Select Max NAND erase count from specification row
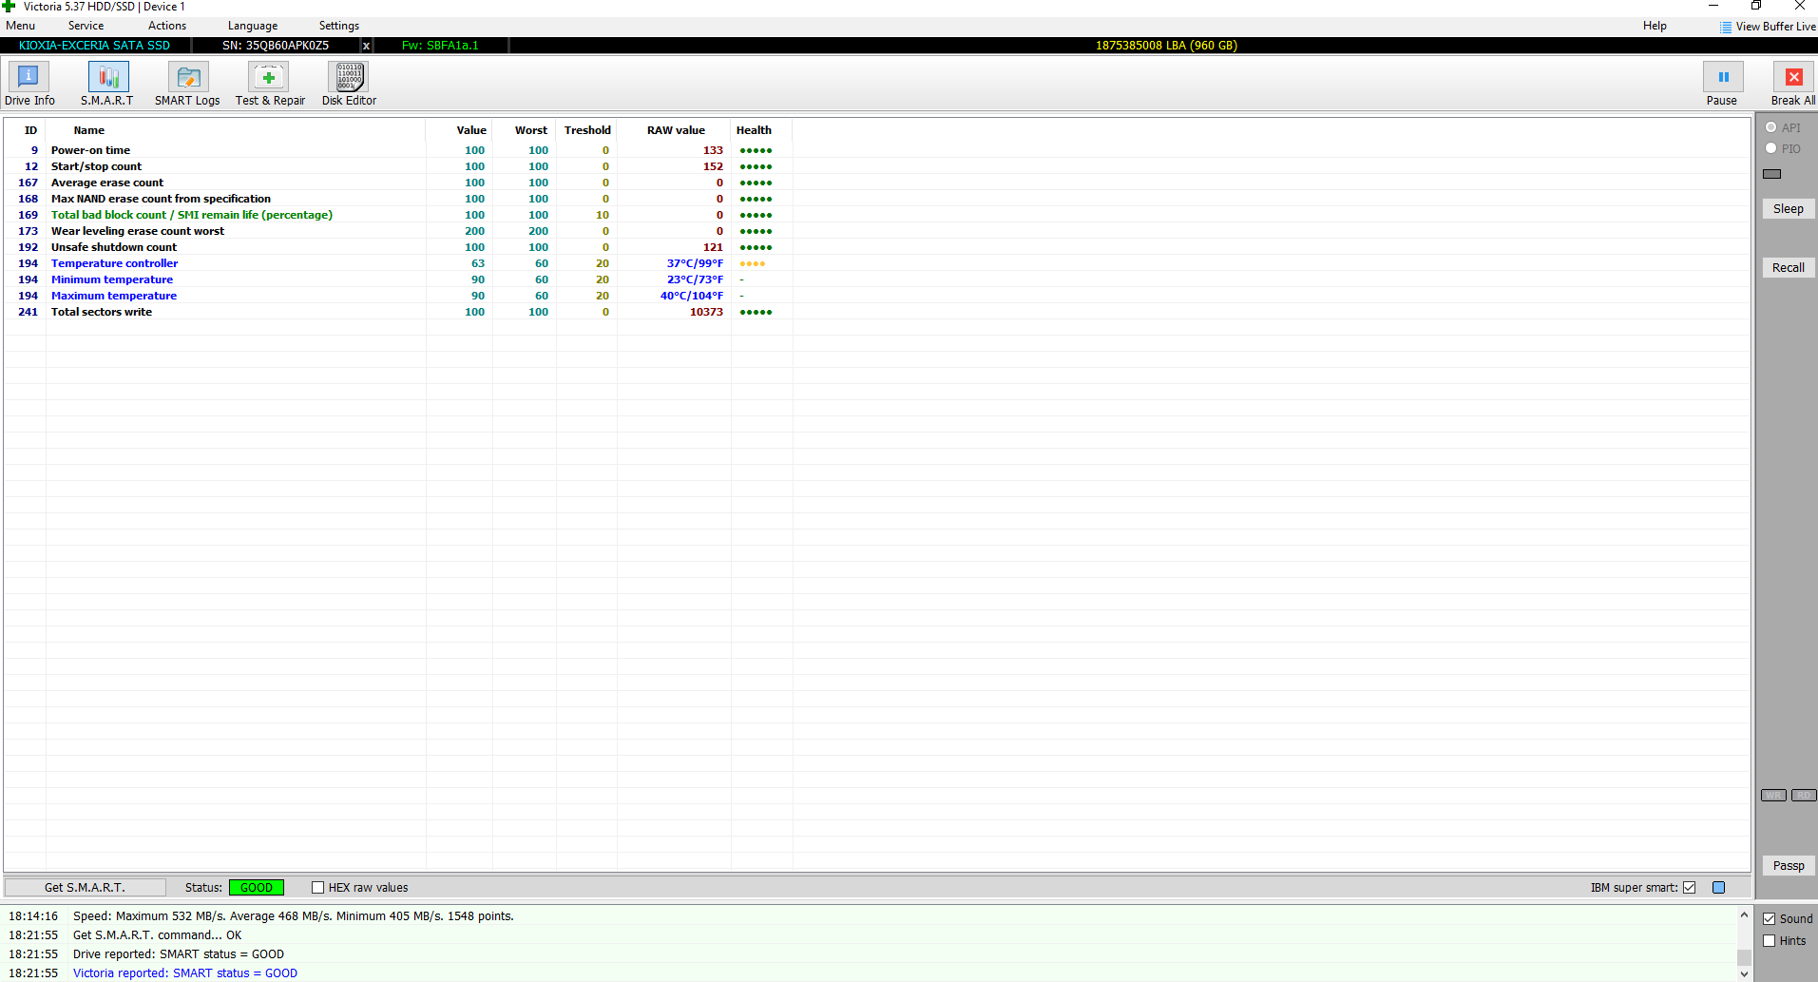This screenshot has width=1818, height=982. point(398,199)
